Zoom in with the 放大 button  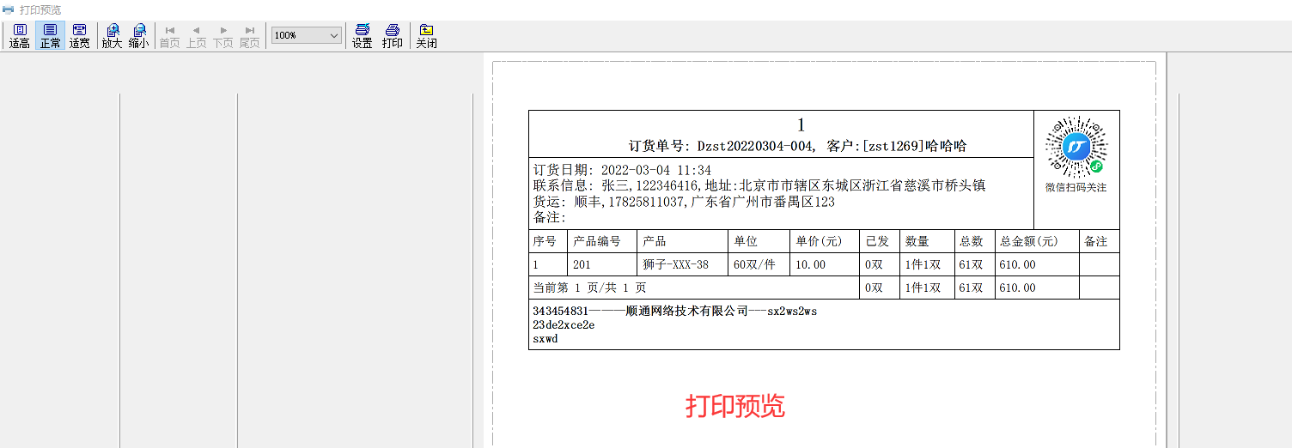[112, 36]
